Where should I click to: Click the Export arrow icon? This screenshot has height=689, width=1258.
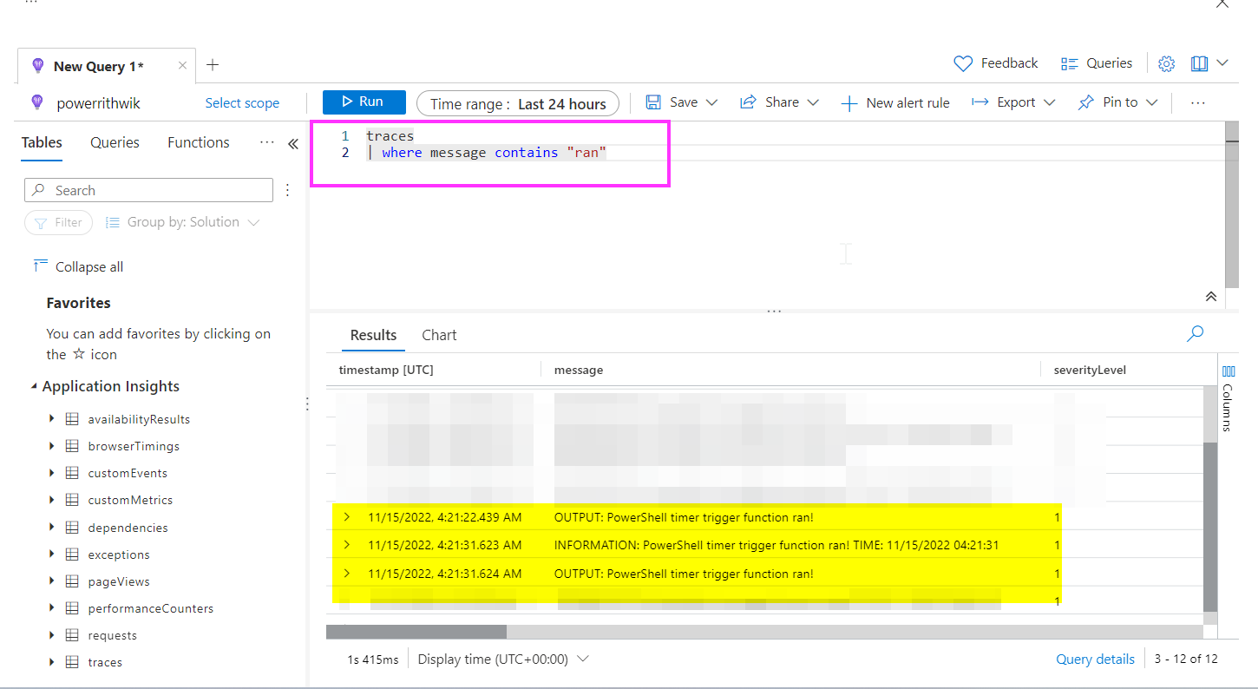point(980,102)
